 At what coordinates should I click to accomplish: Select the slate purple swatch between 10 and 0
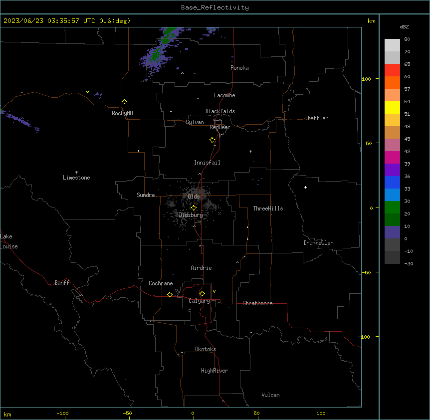pos(392,232)
